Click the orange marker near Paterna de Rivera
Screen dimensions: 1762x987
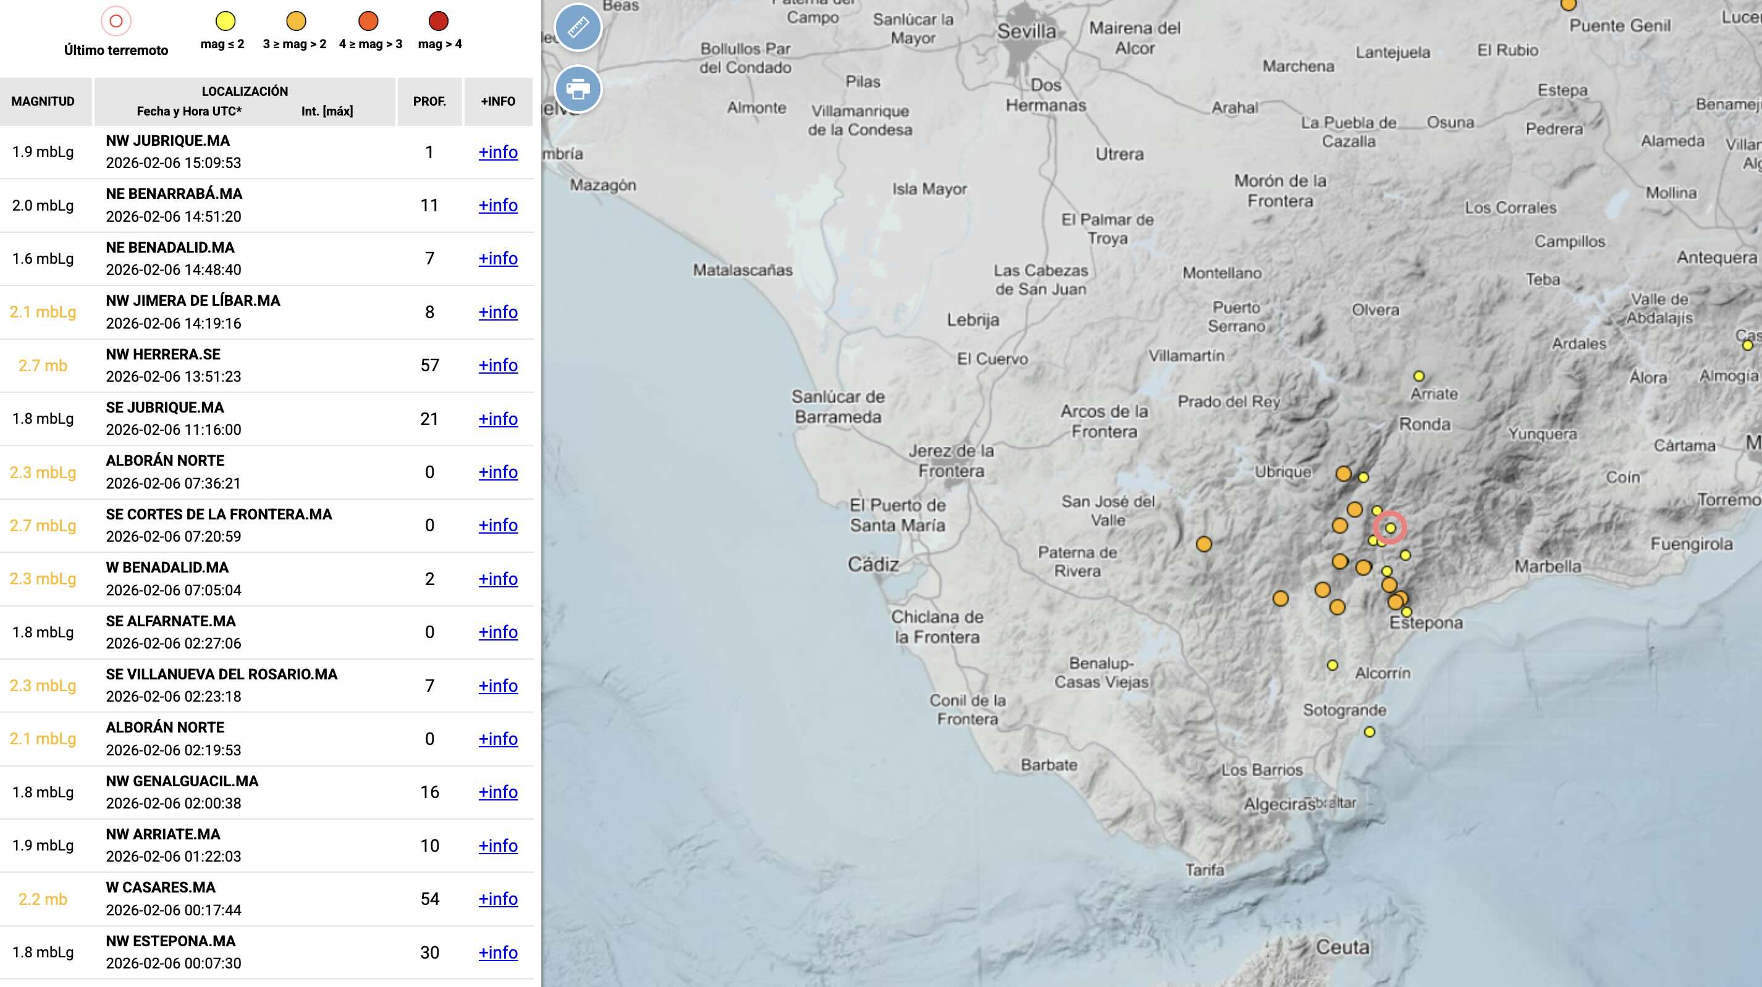coord(1204,545)
